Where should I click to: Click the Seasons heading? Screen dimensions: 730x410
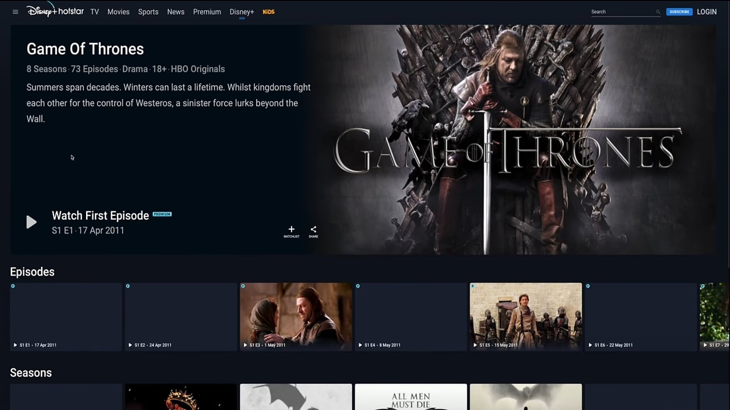(x=31, y=372)
